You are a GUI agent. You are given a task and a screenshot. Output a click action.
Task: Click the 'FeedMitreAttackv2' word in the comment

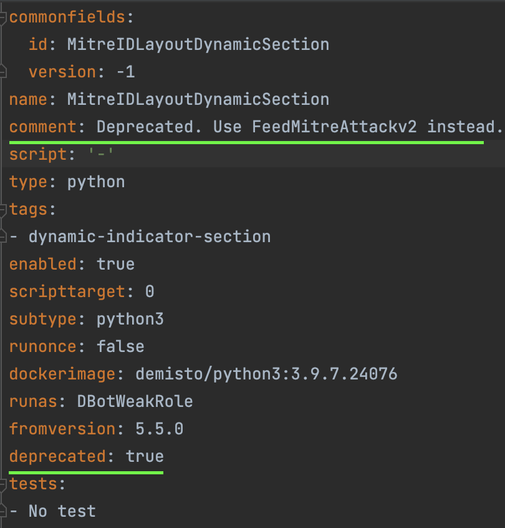[x=335, y=127]
